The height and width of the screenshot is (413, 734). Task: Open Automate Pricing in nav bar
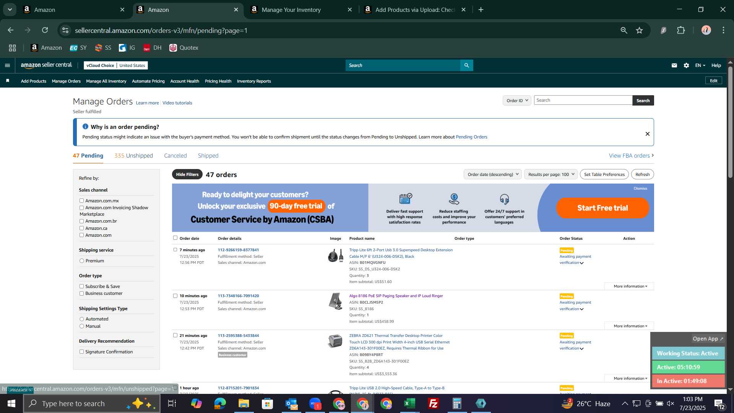coord(148,81)
